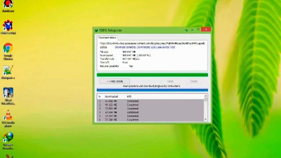Click the Cancel button
Viewport: 281px width, 158px height.
[x=194, y=81]
